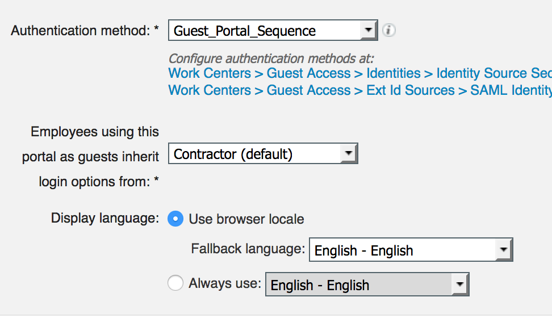
Task: Open the Contractor (default) guest type dropdown
Action: [x=263, y=153]
